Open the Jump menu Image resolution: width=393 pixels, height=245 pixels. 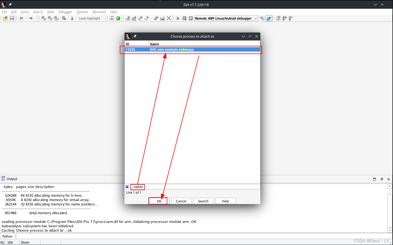coord(25,12)
